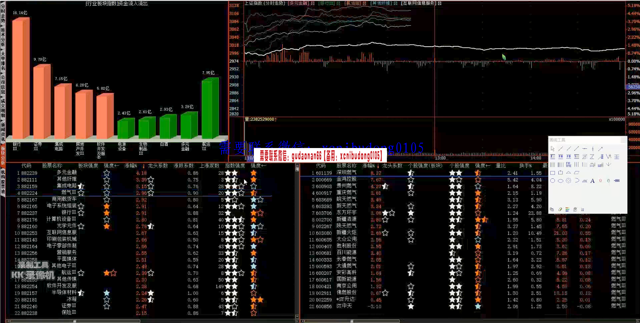This screenshot has height=323, width=640.
Task: Sort stock list by 量比 header
Action: pos(501,166)
